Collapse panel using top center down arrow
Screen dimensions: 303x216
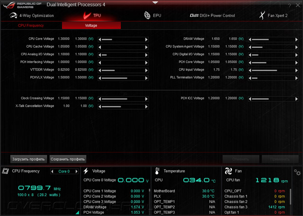point(155,3)
